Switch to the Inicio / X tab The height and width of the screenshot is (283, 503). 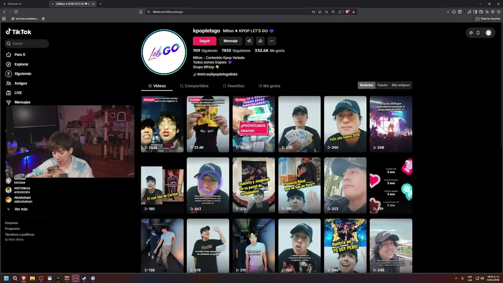click(x=24, y=4)
